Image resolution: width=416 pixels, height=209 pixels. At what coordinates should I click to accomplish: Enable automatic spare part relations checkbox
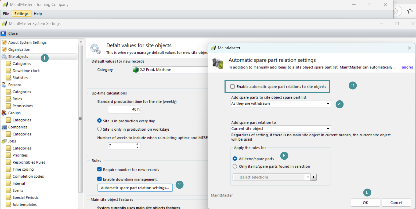point(233,87)
